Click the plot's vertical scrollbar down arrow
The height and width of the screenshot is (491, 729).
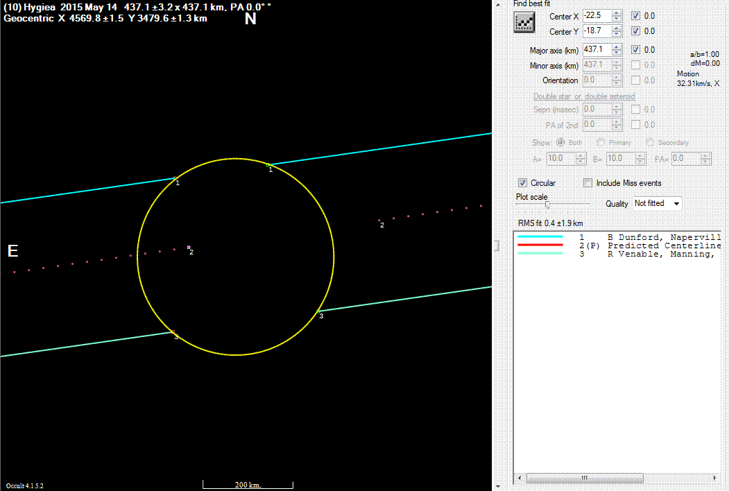pyautogui.click(x=497, y=486)
